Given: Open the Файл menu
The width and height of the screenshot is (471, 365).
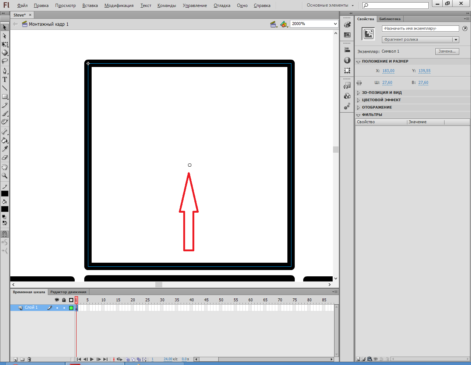Looking at the screenshot, I should pyautogui.click(x=22, y=6).
